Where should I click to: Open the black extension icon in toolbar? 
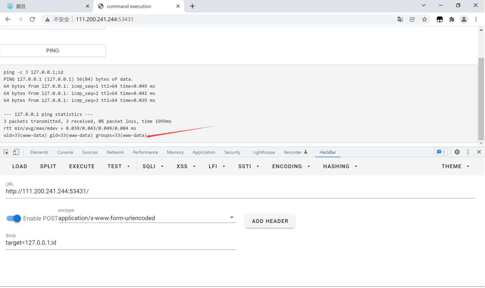pyautogui.click(x=440, y=19)
